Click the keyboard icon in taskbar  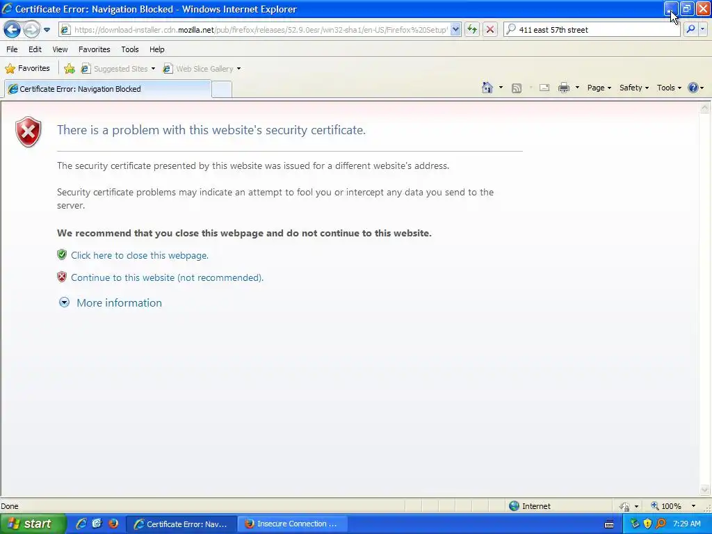[609, 524]
